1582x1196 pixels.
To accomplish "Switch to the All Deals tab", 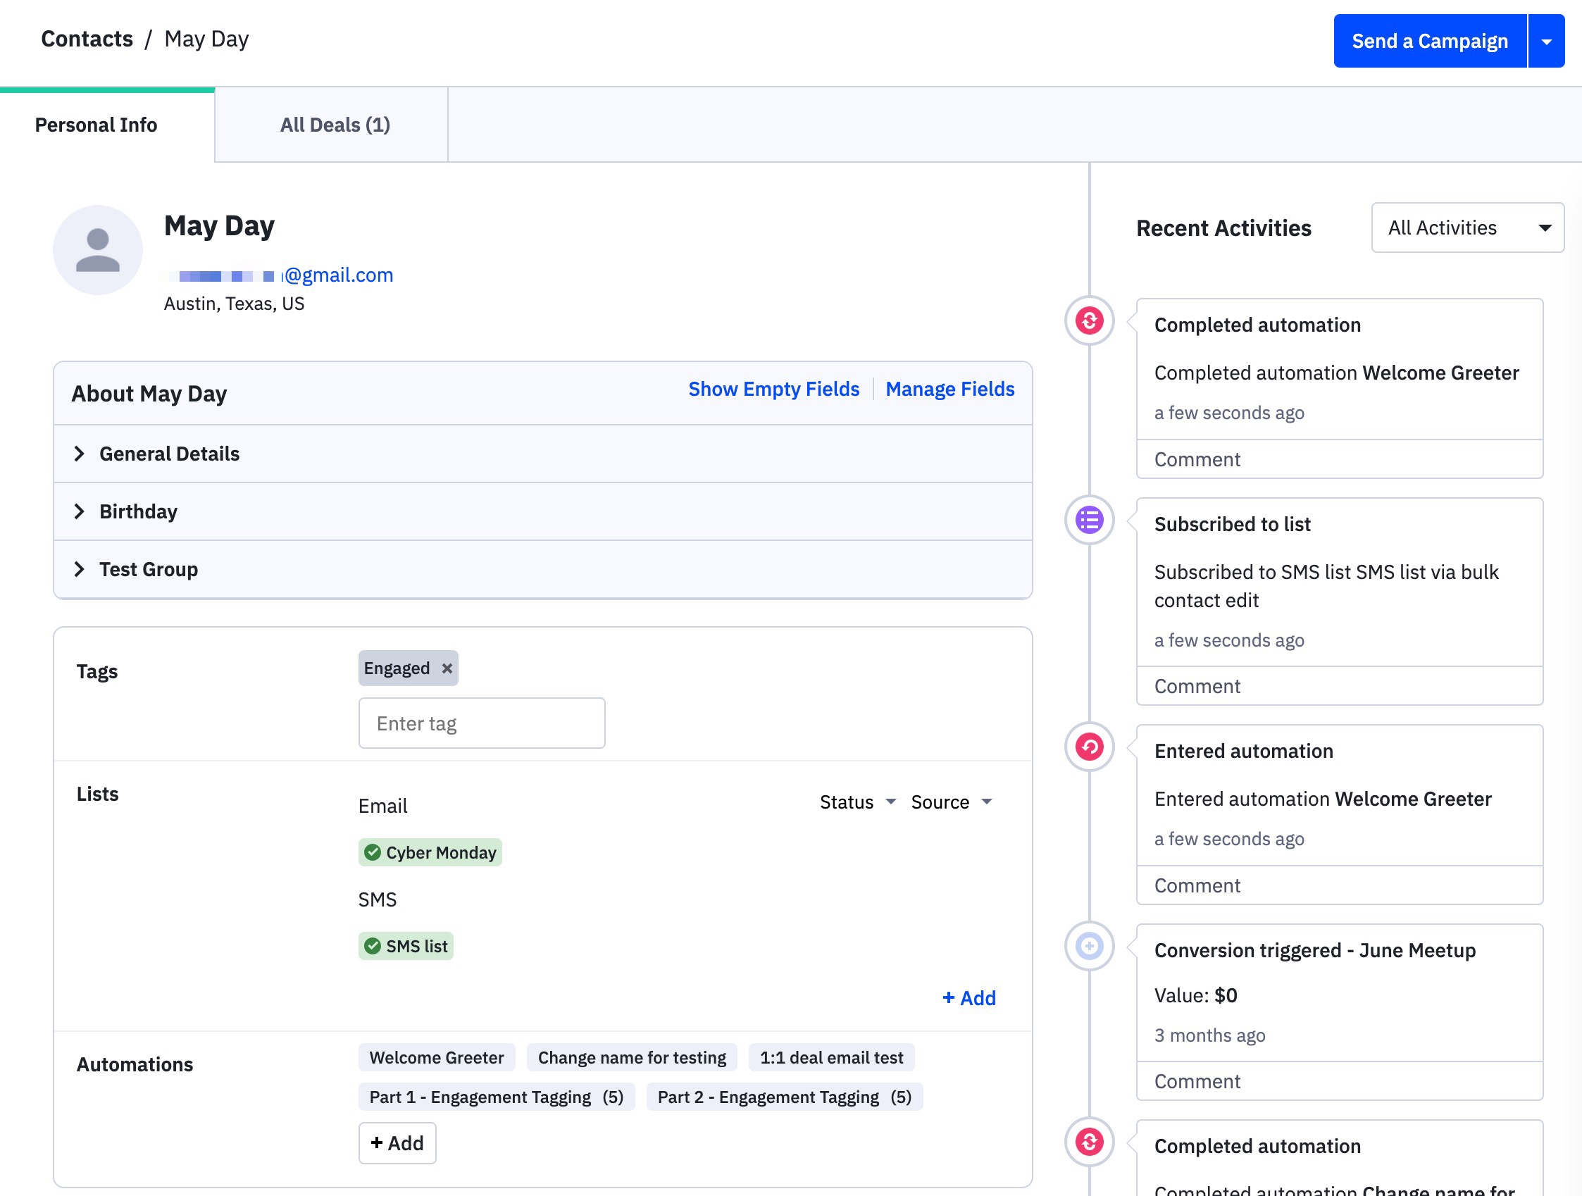I will coord(334,125).
